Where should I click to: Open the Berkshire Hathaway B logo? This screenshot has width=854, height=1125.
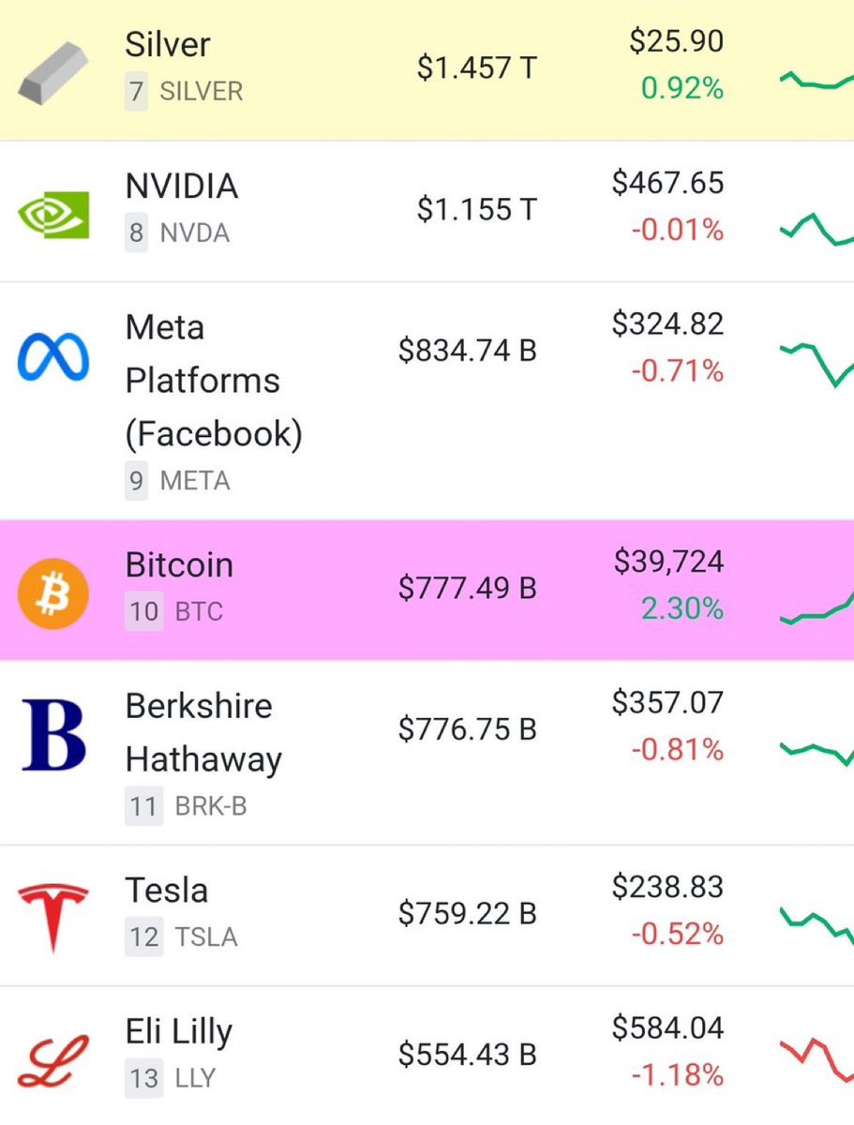pos(53,735)
